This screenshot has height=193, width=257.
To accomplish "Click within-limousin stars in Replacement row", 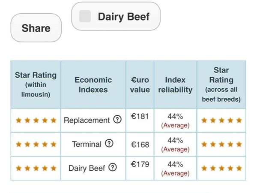I will (36, 121).
